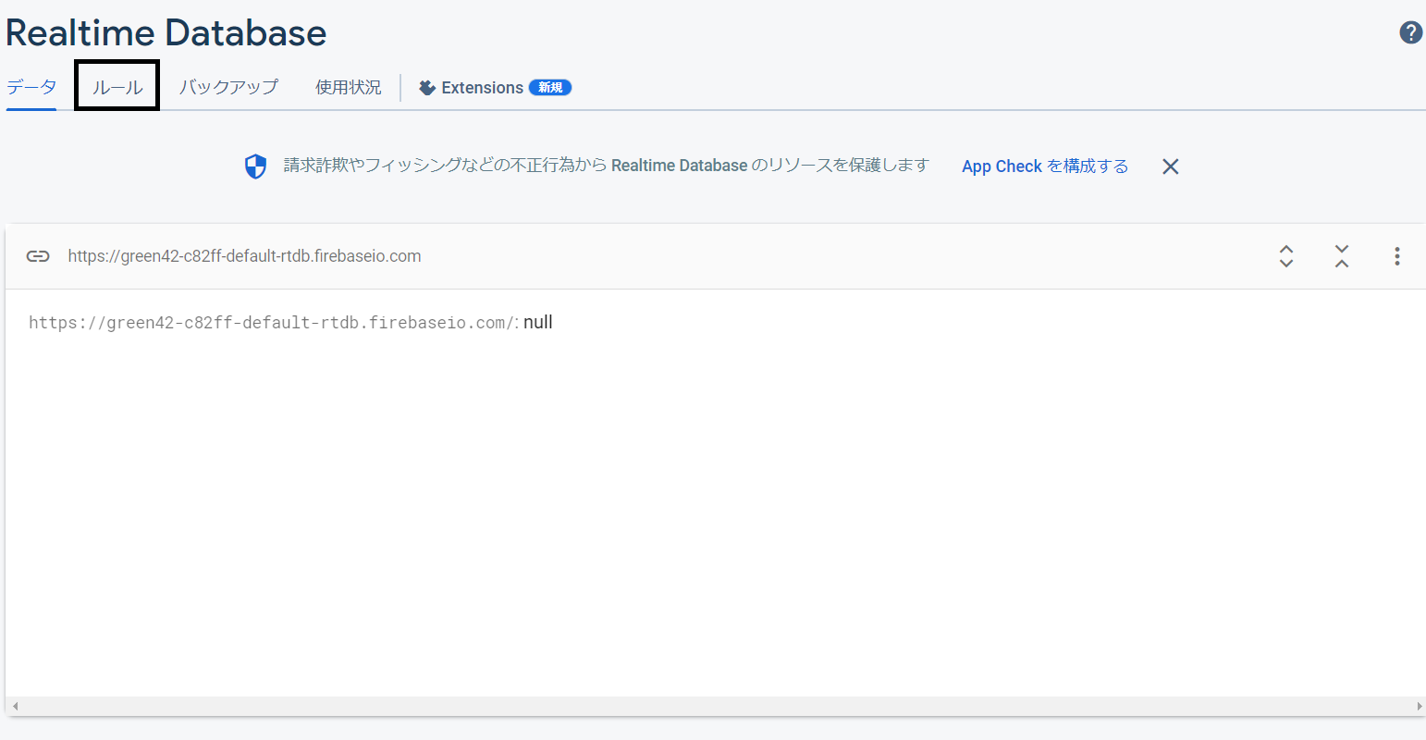Image resolution: width=1426 pixels, height=740 pixels.
Task: Click the App Check protection message text
Action: click(x=606, y=166)
